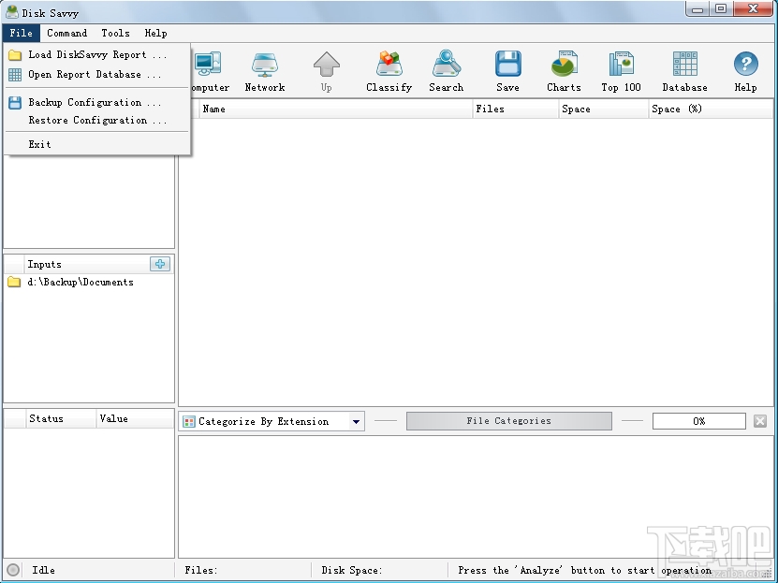Click the Status column header
This screenshot has height=583, width=778.
[60, 419]
